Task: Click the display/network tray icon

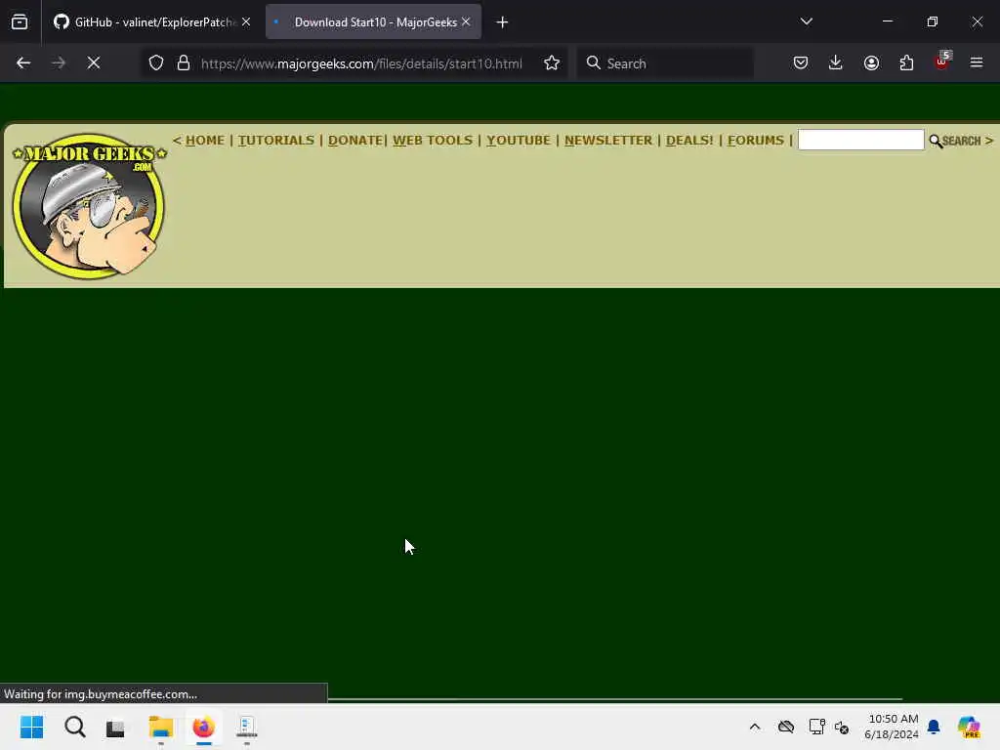Action: [x=817, y=727]
